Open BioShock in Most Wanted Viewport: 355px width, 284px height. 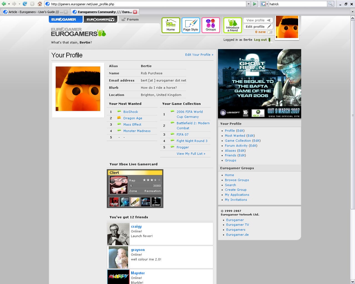131,112
